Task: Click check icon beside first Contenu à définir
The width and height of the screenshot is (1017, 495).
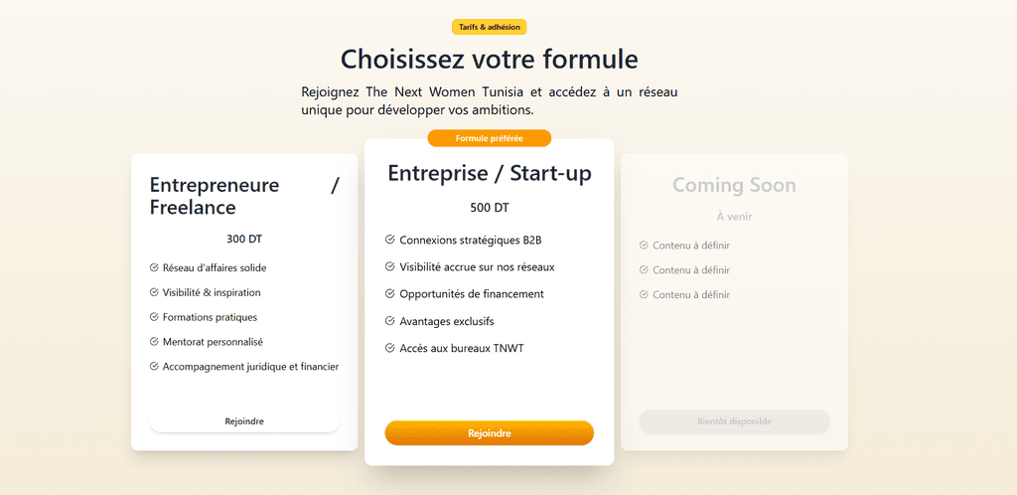Action: (x=644, y=245)
